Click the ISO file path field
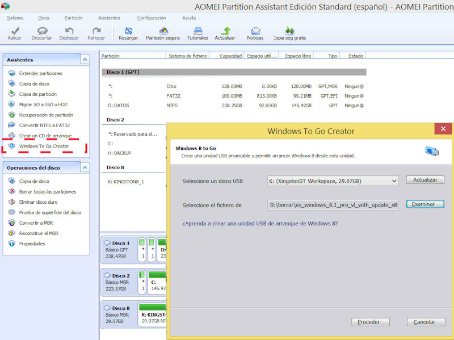This screenshot has width=454, height=340. pos(333,205)
